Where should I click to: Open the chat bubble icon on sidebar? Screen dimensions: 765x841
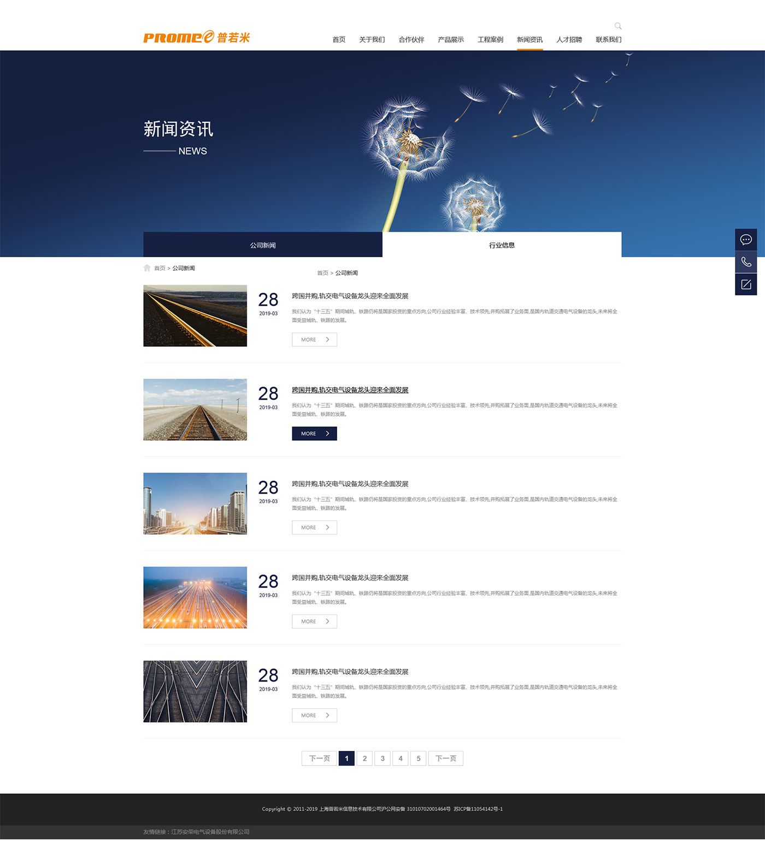[x=745, y=240]
